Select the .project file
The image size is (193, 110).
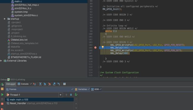pos(15,33)
